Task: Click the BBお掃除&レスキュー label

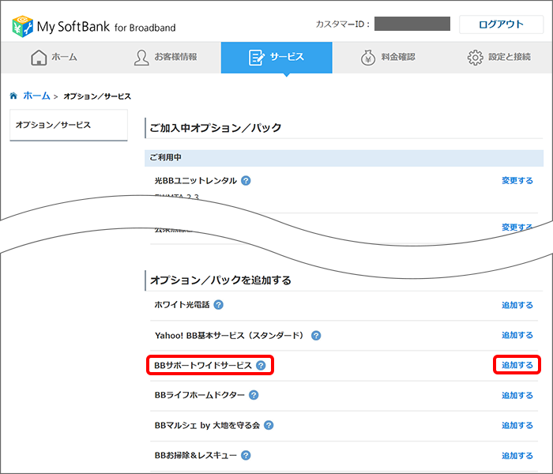Action: (x=196, y=455)
